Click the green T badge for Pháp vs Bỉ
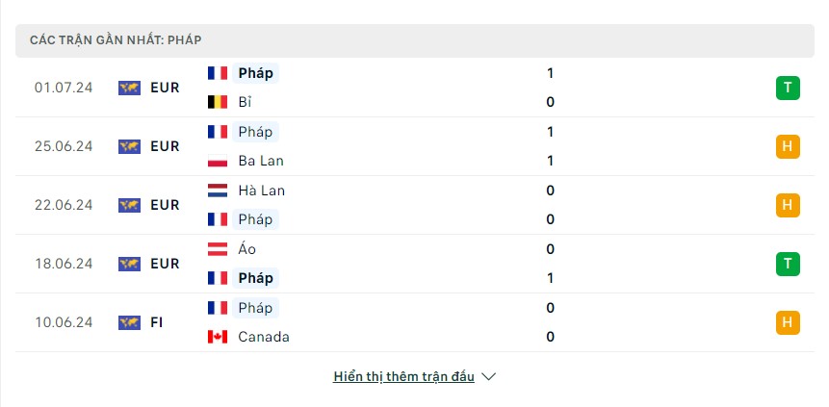Image resolution: width=829 pixels, height=407 pixels. click(788, 88)
